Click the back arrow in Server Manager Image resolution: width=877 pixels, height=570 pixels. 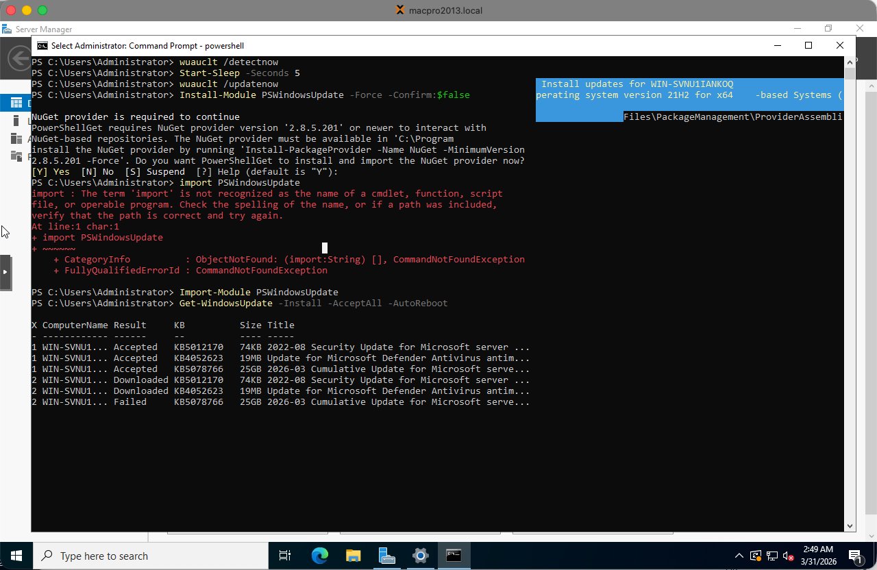pyautogui.click(x=18, y=58)
